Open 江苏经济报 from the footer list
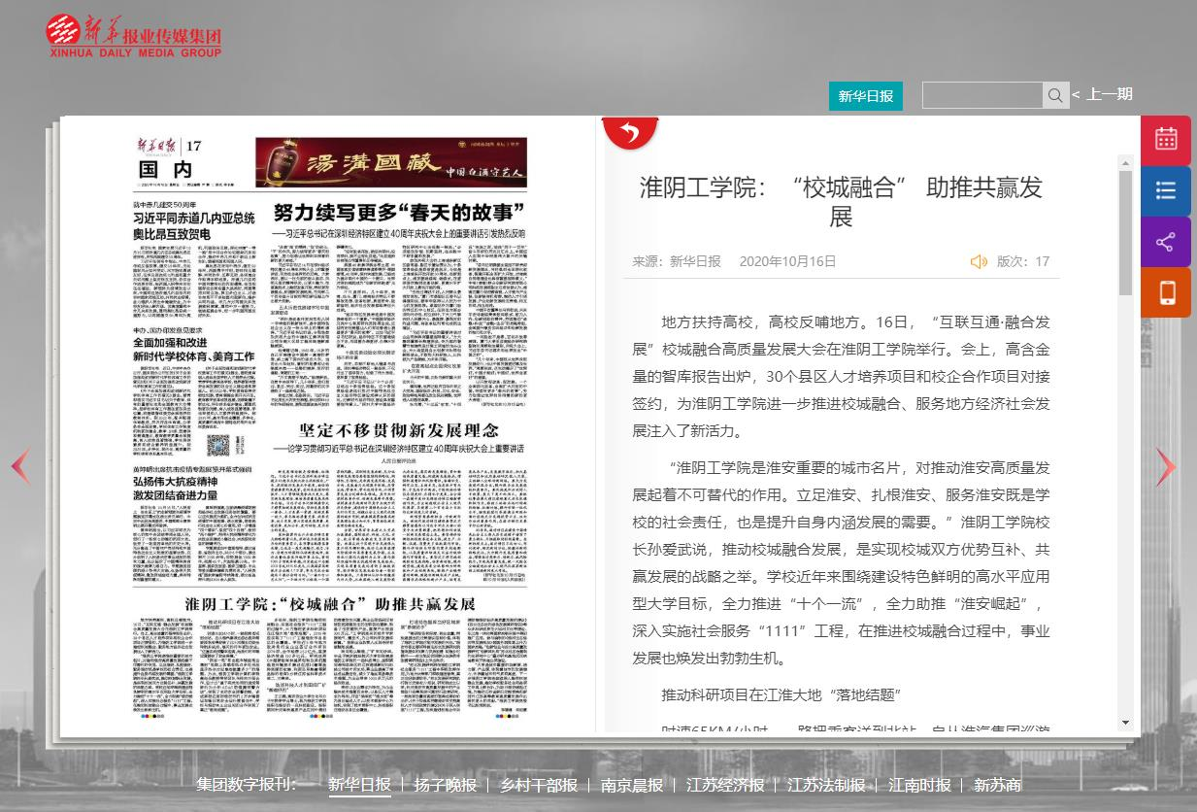 coord(724,785)
